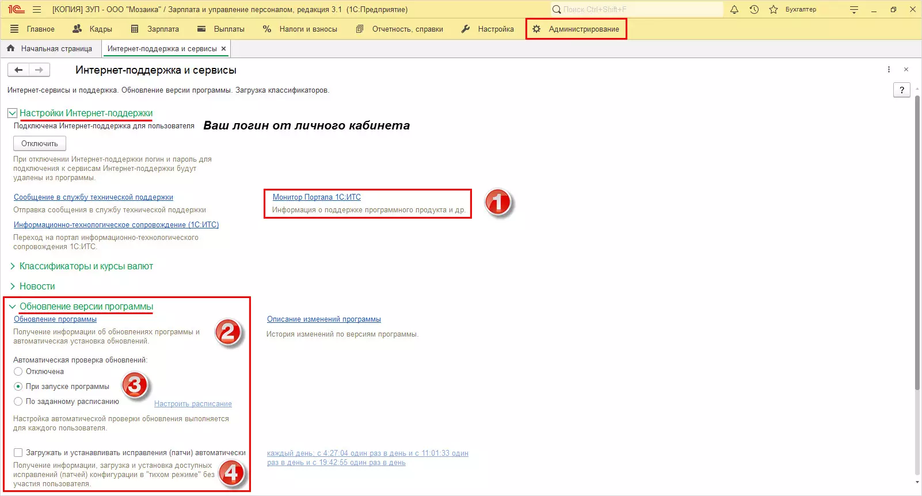Open Монитор Портала 1С:ИТС link

[317, 197]
